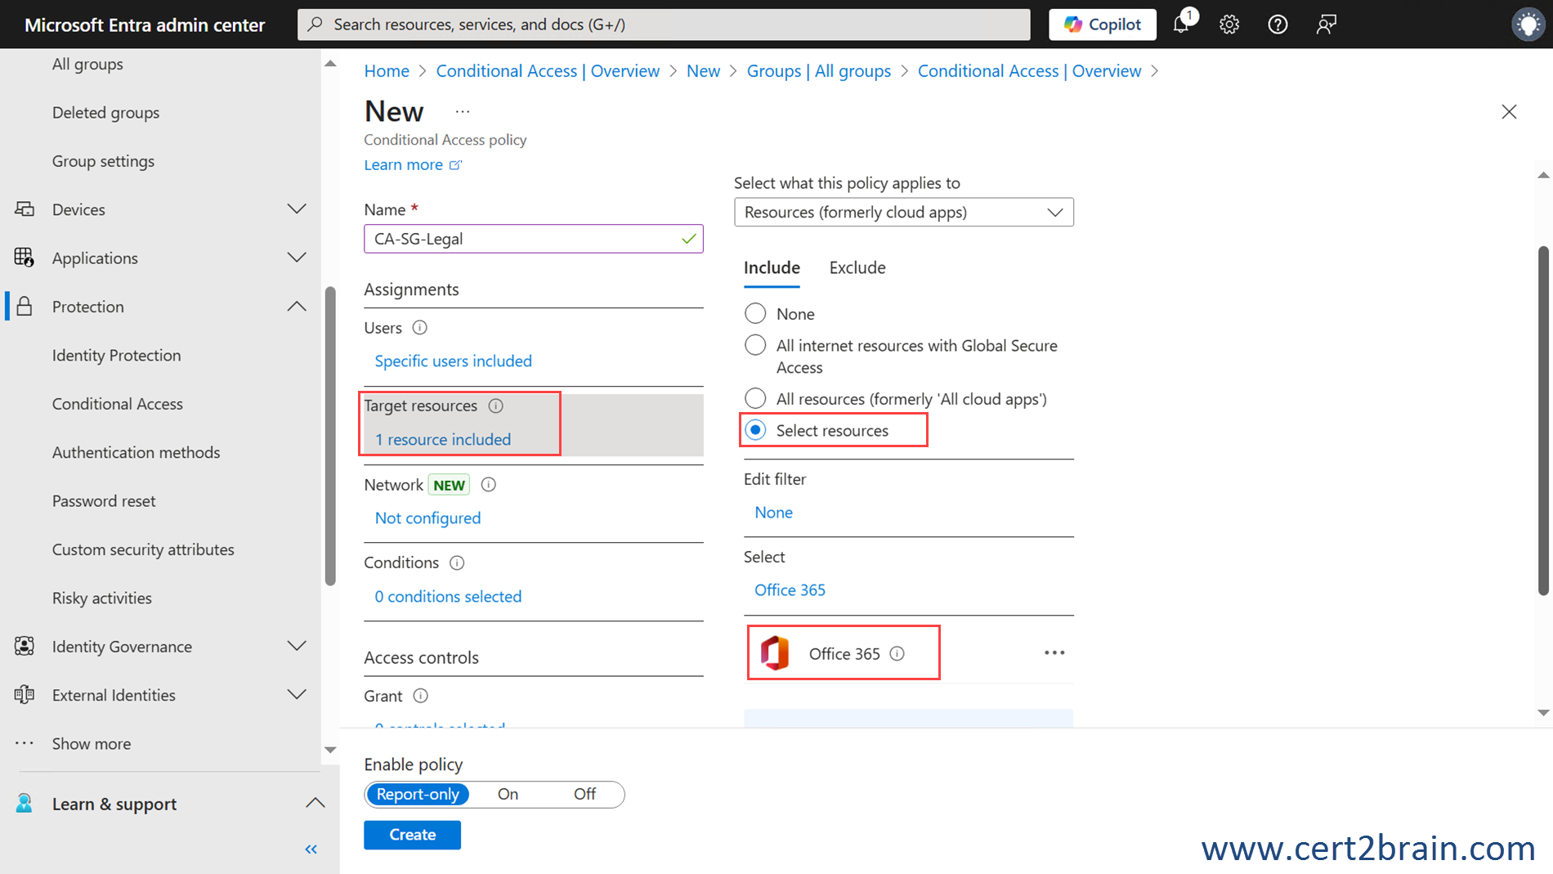Click the Applications sidebar icon
The width and height of the screenshot is (1553, 874).
point(25,258)
